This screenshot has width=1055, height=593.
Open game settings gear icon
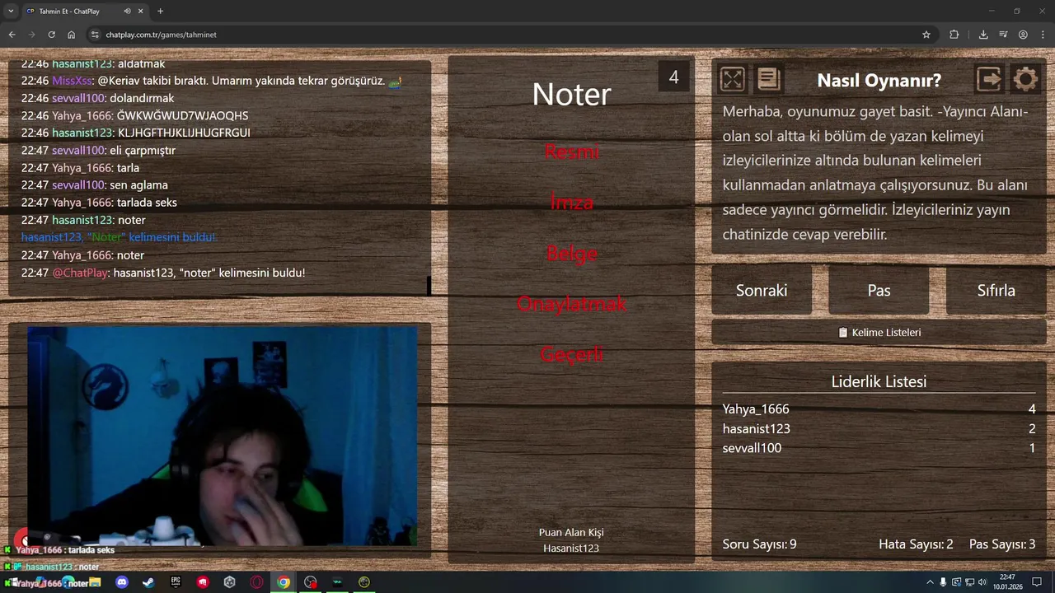[x=1025, y=79]
